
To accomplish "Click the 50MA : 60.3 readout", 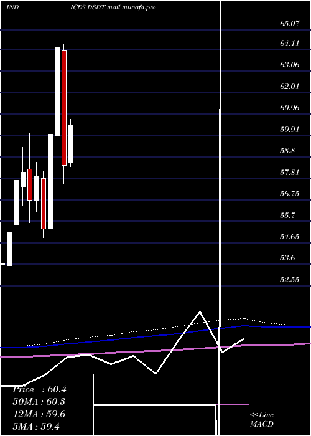I will coord(39,402).
